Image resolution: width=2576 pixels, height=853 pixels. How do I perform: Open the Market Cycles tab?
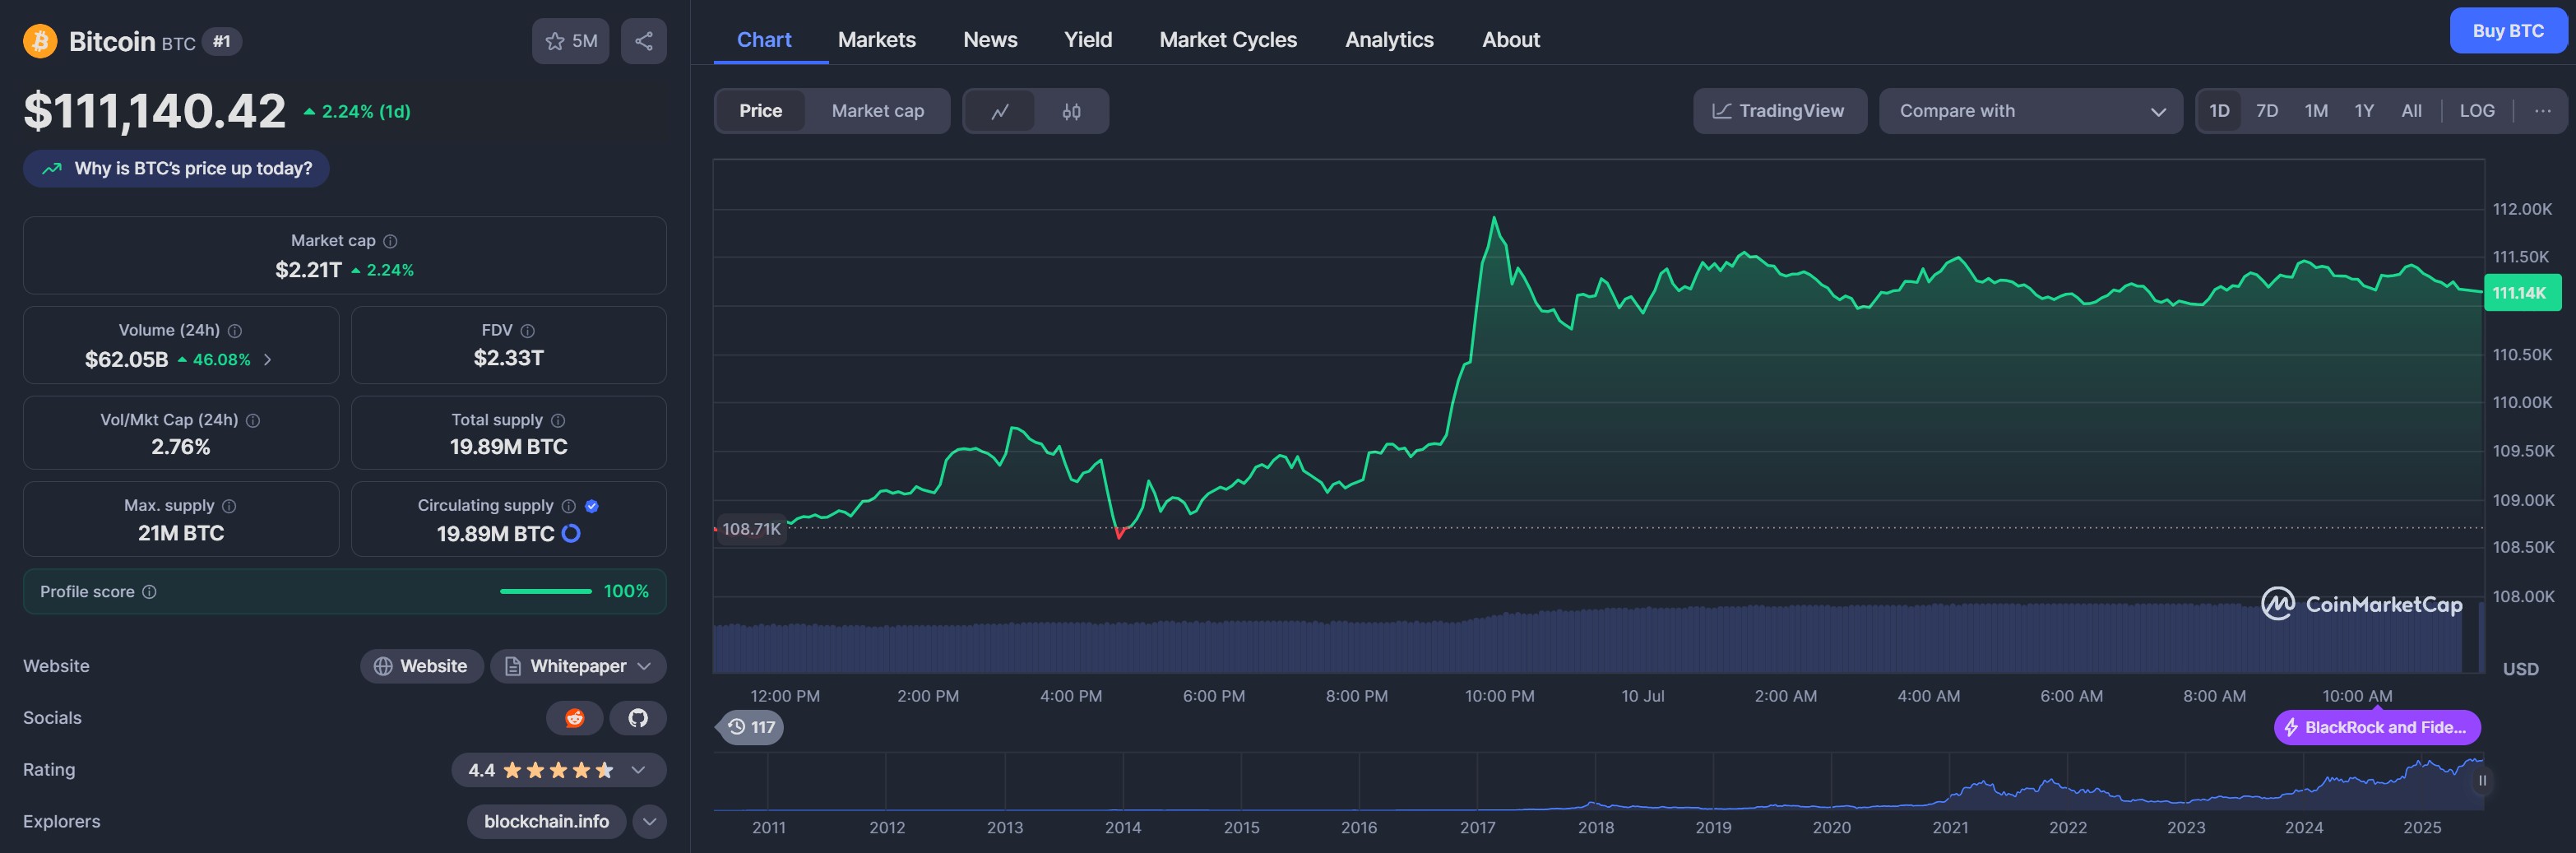[1228, 40]
